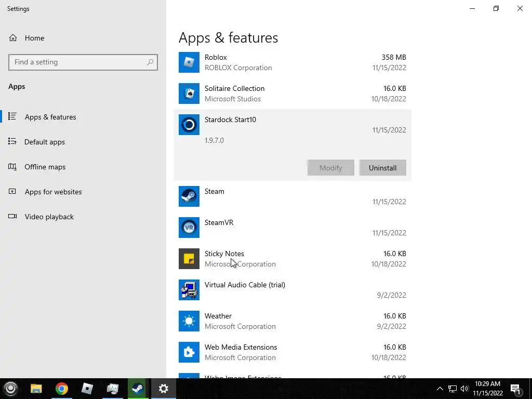The height and width of the screenshot is (399, 532).
Task: Click the Default apps sidebar icon
Action: 12,141
